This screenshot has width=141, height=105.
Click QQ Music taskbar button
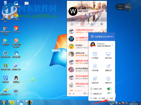pos(12,103)
